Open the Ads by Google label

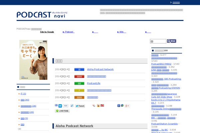(47, 32)
